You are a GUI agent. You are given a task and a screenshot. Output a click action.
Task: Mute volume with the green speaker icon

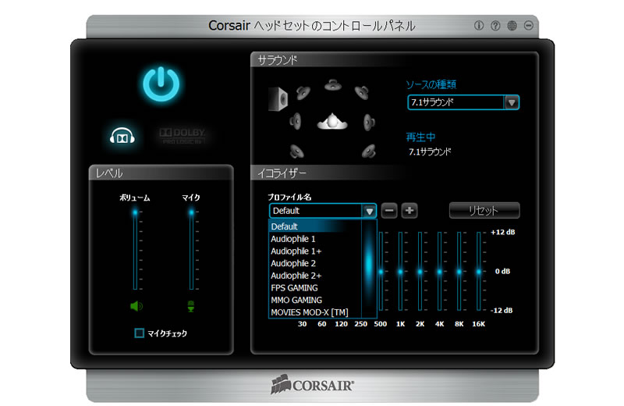[x=136, y=306]
